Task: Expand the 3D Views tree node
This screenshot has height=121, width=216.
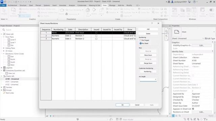Action: tap(4, 51)
